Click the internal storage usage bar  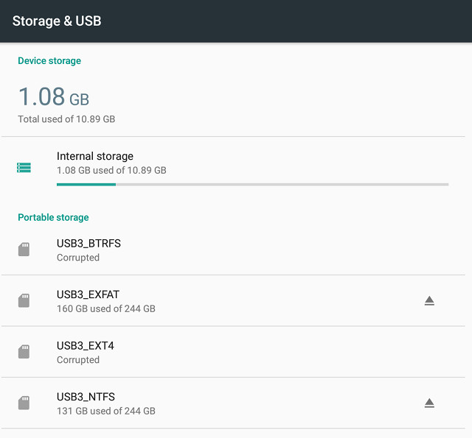pos(252,185)
